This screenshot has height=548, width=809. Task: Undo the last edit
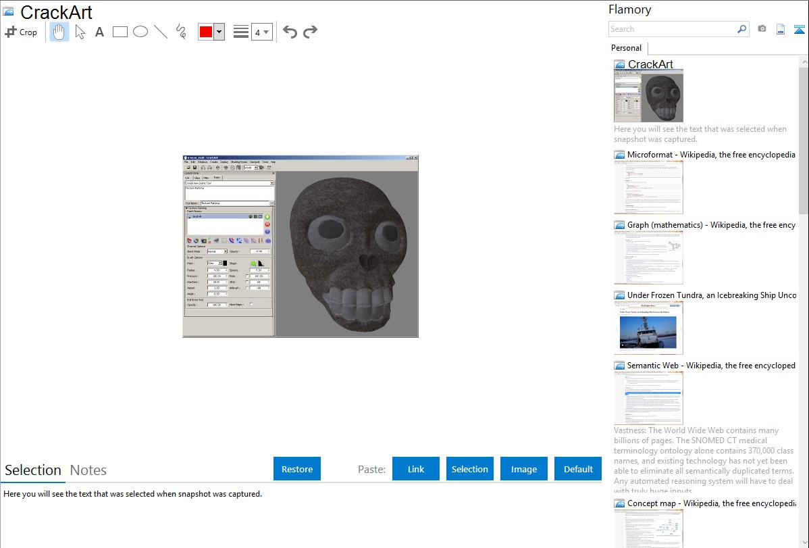click(x=290, y=32)
